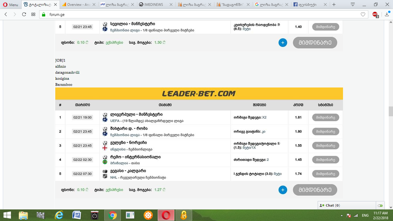Screen dimensions: 393x221
Task: Click the Brazil flag icon in row 4
Action: click(105, 162)
